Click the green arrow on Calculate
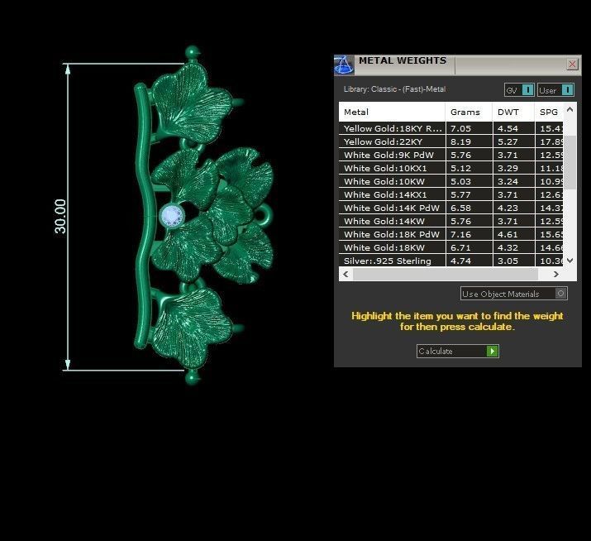 [x=493, y=352]
